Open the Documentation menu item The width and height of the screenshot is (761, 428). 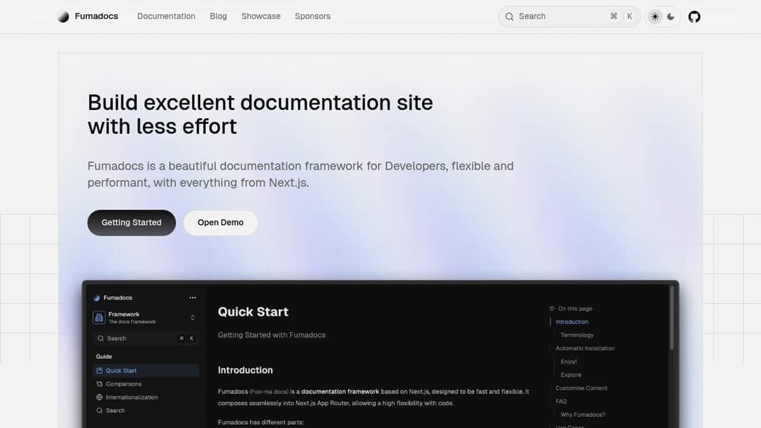[166, 16]
